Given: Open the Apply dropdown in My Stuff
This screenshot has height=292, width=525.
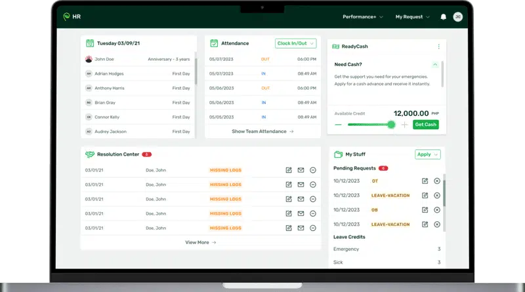Looking at the screenshot, I should click(x=428, y=155).
